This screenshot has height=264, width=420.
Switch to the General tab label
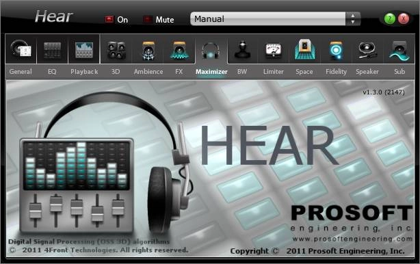point(21,72)
